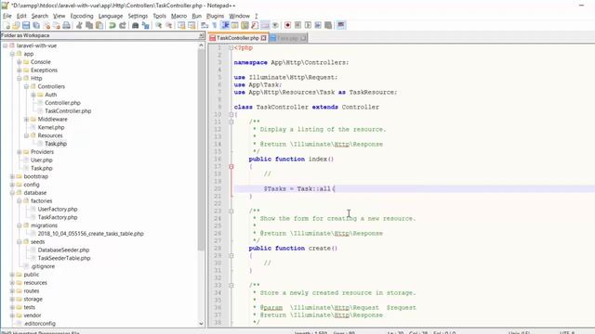Close the TaskController.php tab
The image size is (595, 334).
pos(264,38)
